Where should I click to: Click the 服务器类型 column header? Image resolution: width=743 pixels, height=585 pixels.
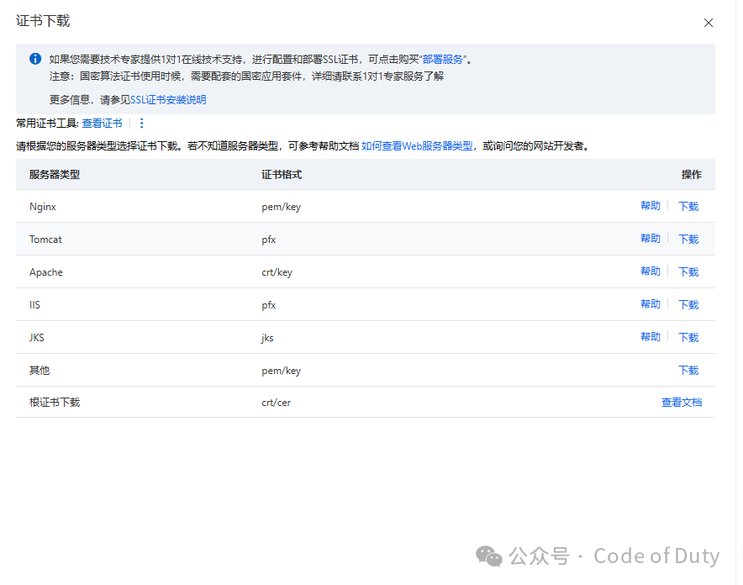point(55,174)
